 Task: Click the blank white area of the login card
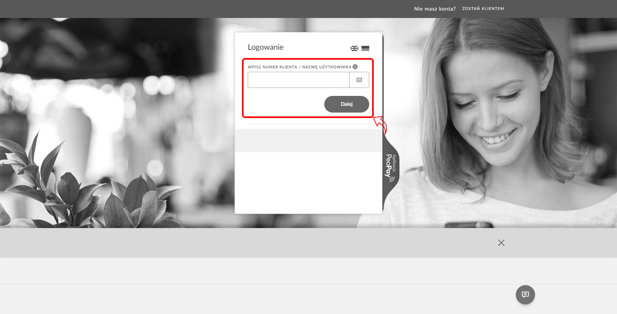pos(308,183)
